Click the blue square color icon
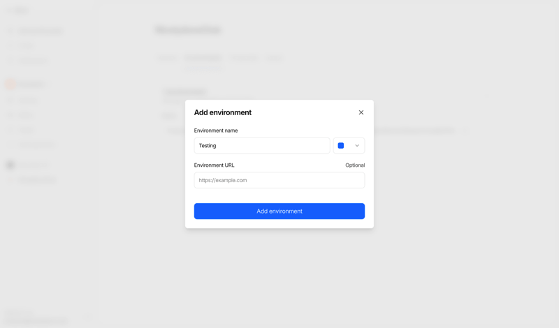Screen dimensions: 559x328 pos(341,146)
